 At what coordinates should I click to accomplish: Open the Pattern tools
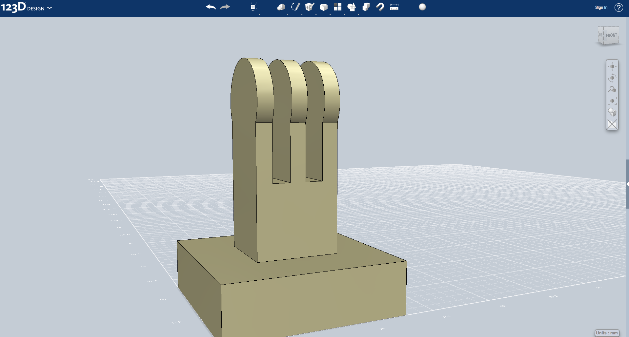point(338,7)
